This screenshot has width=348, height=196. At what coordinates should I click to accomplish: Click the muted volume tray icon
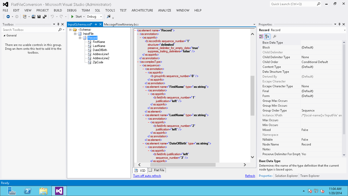322,191
